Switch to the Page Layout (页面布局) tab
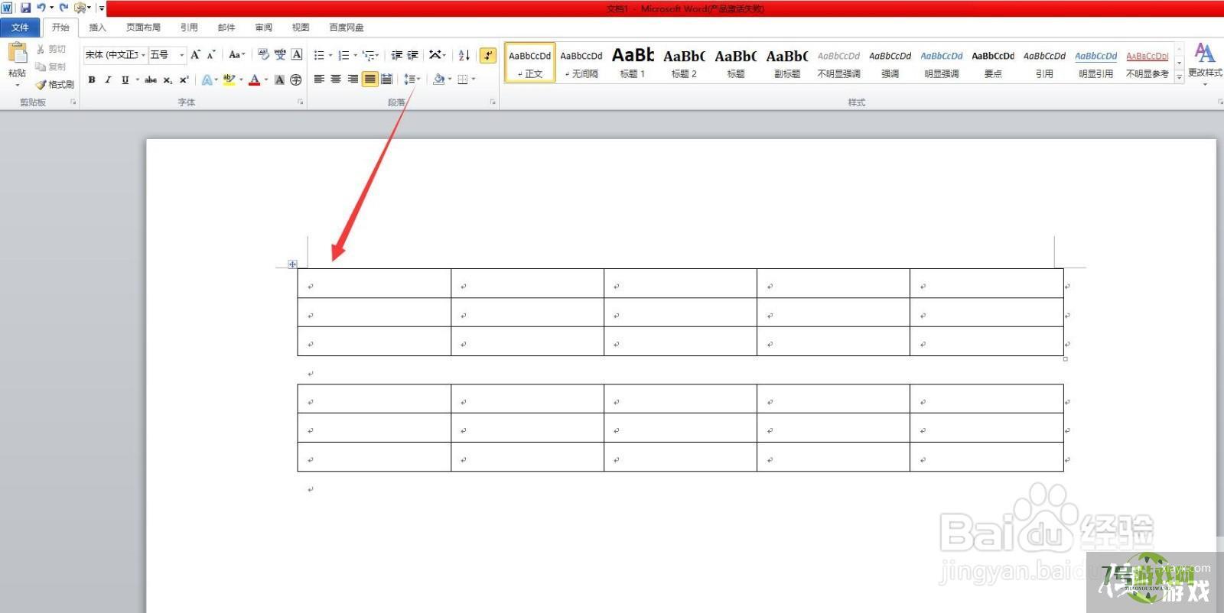The width and height of the screenshot is (1224, 613). pos(143,28)
